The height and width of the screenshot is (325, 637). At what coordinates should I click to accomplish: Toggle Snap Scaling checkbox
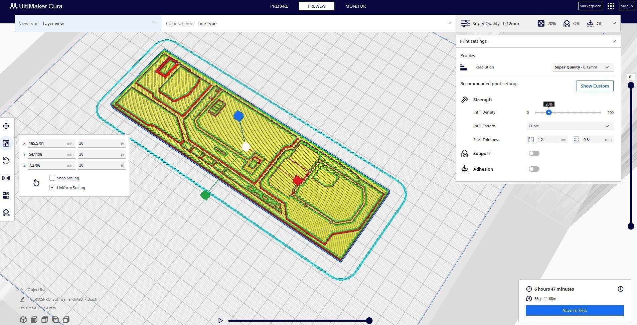(52, 178)
